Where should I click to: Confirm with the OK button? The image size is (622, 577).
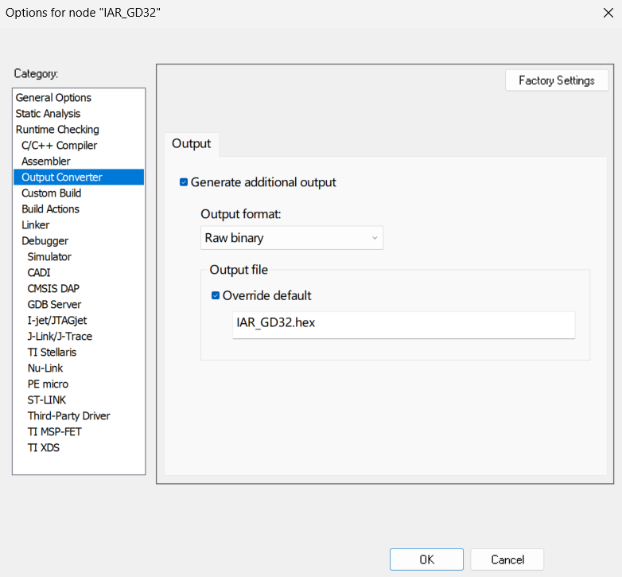click(426, 559)
